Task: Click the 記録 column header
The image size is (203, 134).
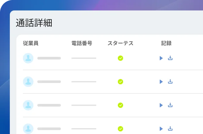Action: click(166, 43)
